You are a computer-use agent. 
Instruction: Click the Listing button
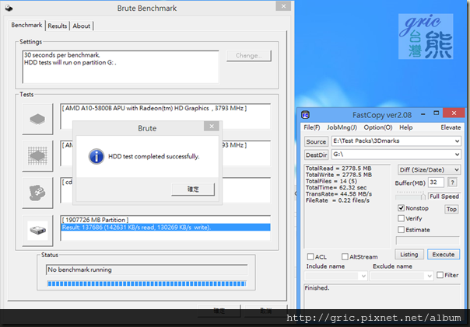coord(409,254)
